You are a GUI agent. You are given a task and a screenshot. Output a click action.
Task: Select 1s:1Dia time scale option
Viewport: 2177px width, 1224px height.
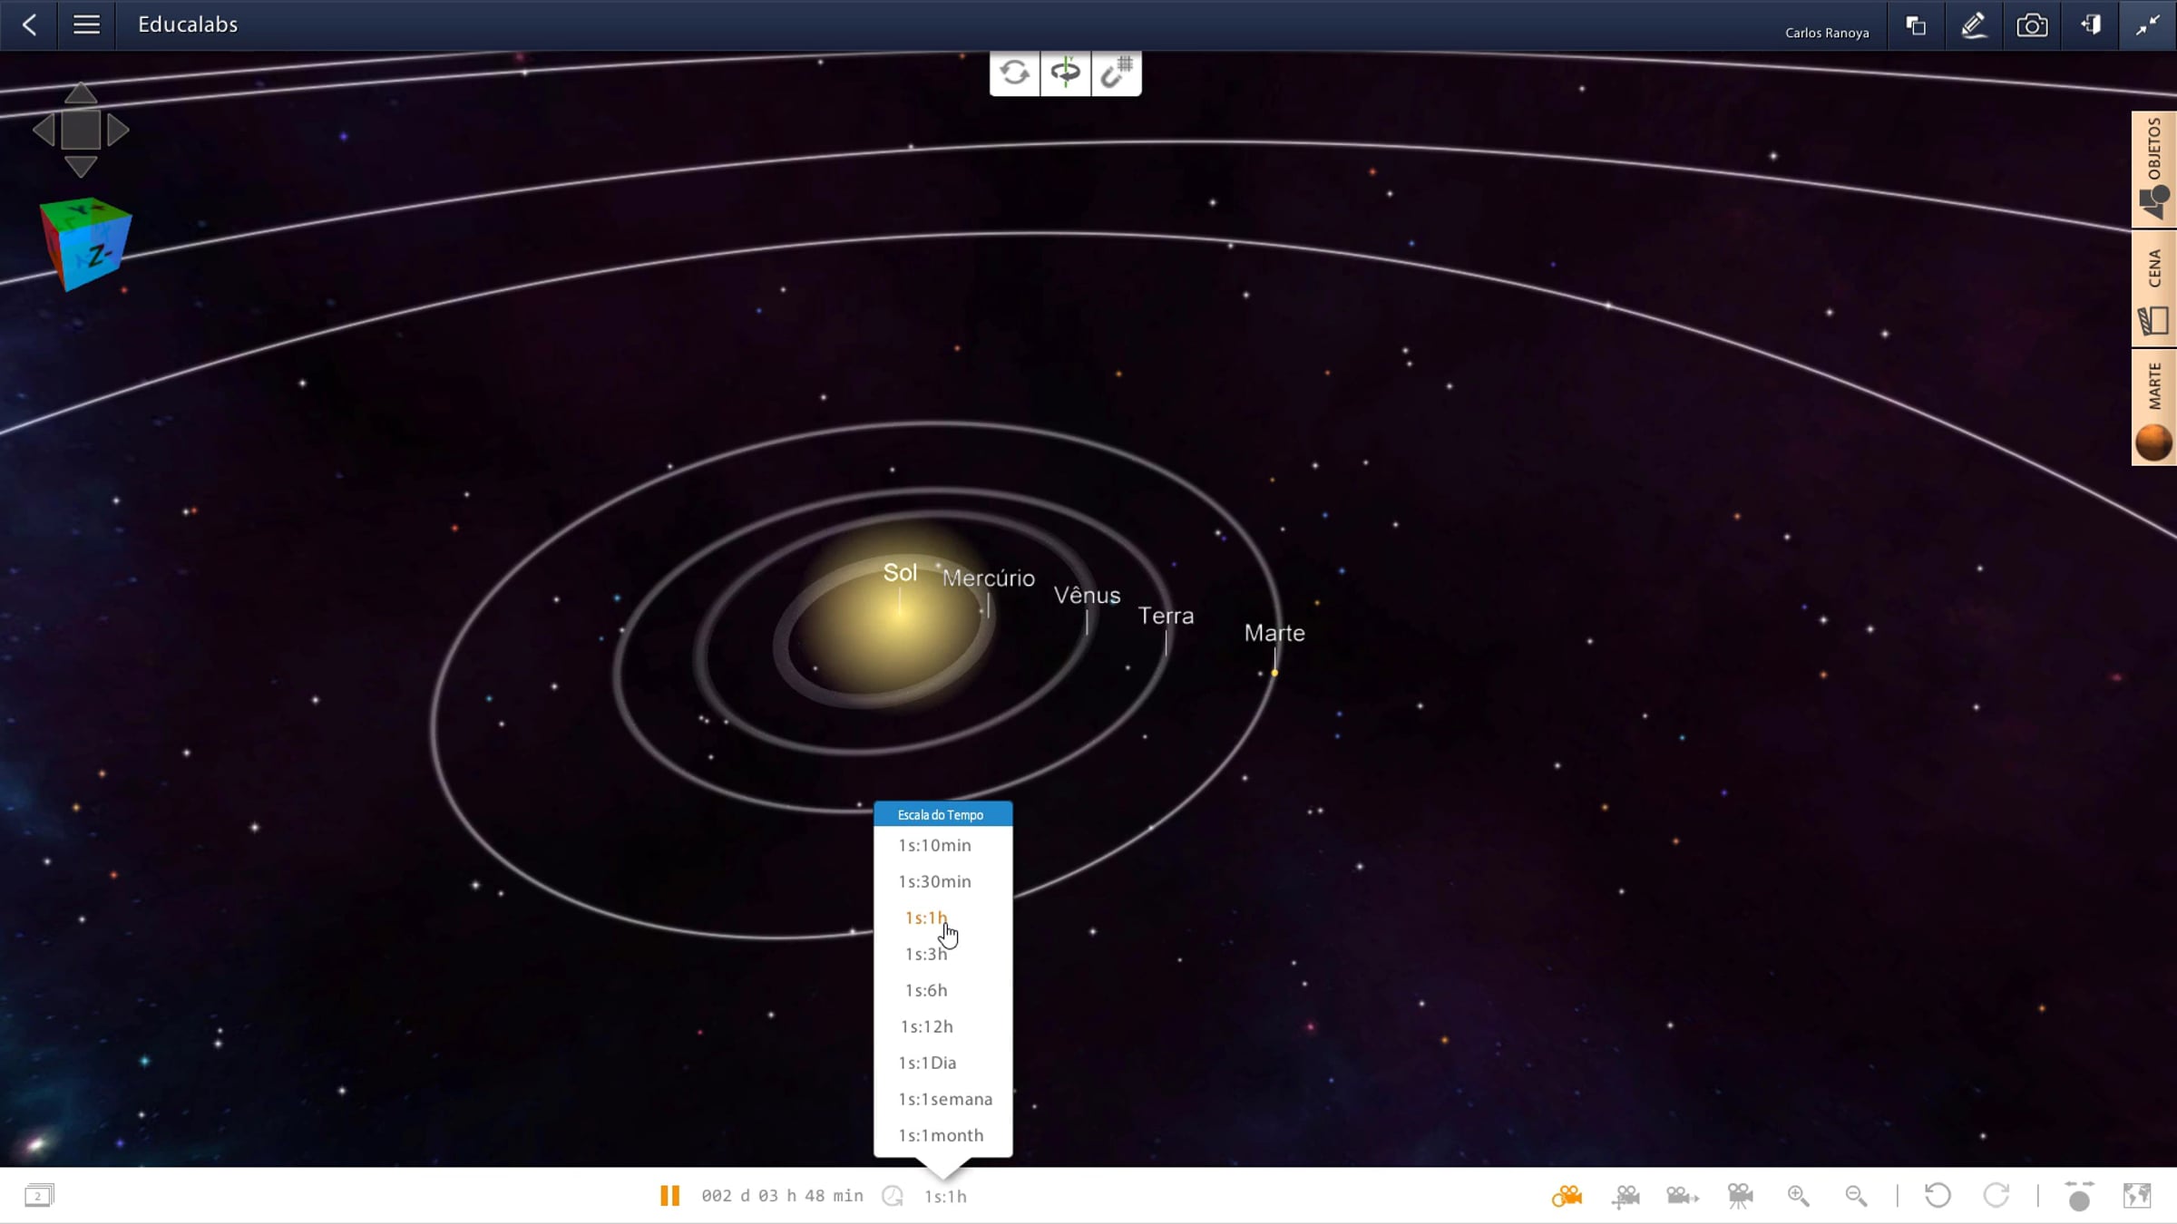[927, 1063]
